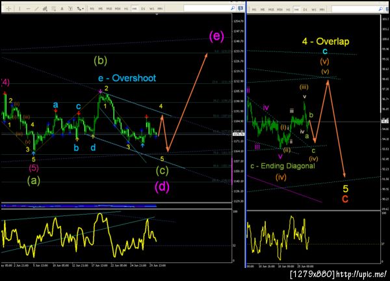Switch left chart to W1 timeframe

pyautogui.click(x=151, y=8)
